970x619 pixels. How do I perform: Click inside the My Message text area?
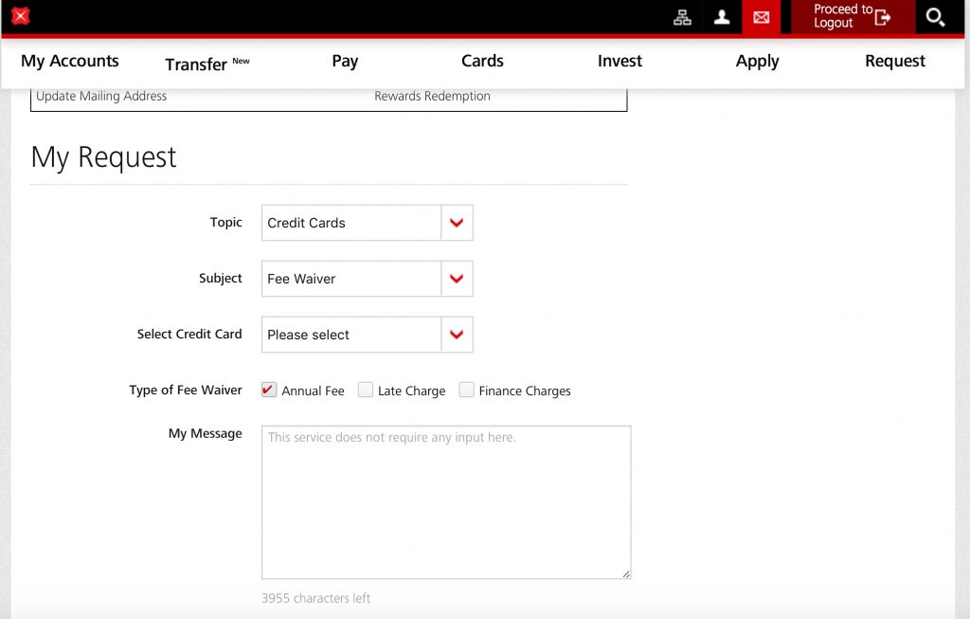(446, 502)
